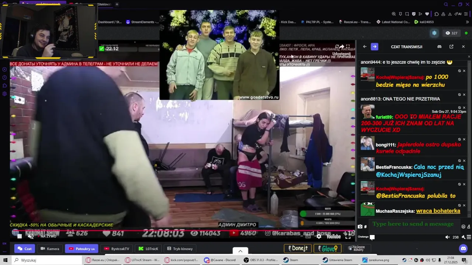Click the video progress bar
This screenshot has height=265, width=472.
[183, 231]
